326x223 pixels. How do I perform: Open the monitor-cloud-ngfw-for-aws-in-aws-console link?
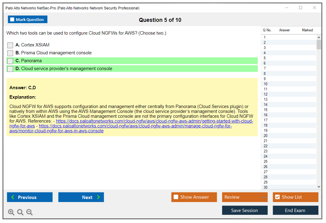[x=135, y=126]
